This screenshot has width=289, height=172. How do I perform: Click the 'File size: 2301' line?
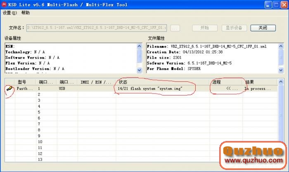(x=164, y=57)
